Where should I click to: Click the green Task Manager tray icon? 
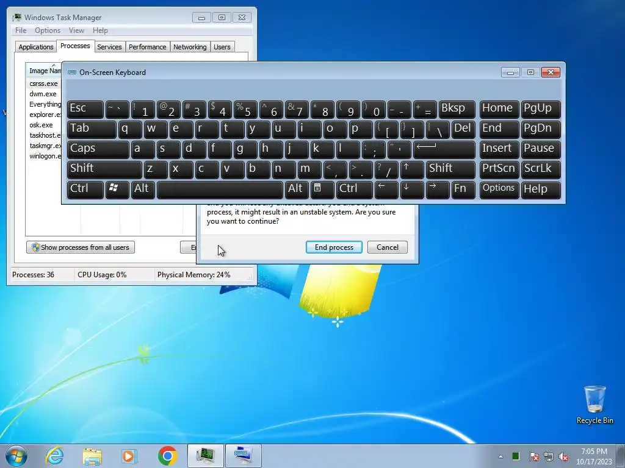[516, 456]
